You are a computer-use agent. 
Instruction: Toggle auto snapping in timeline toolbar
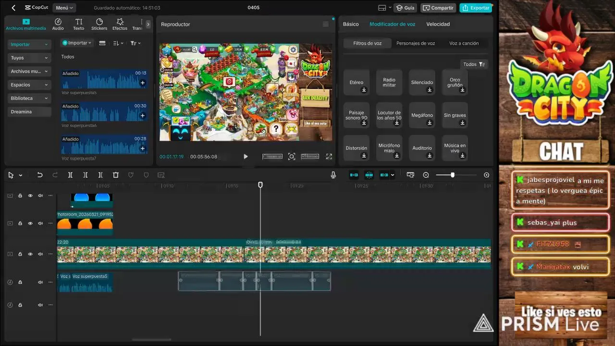(x=369, y=175)
